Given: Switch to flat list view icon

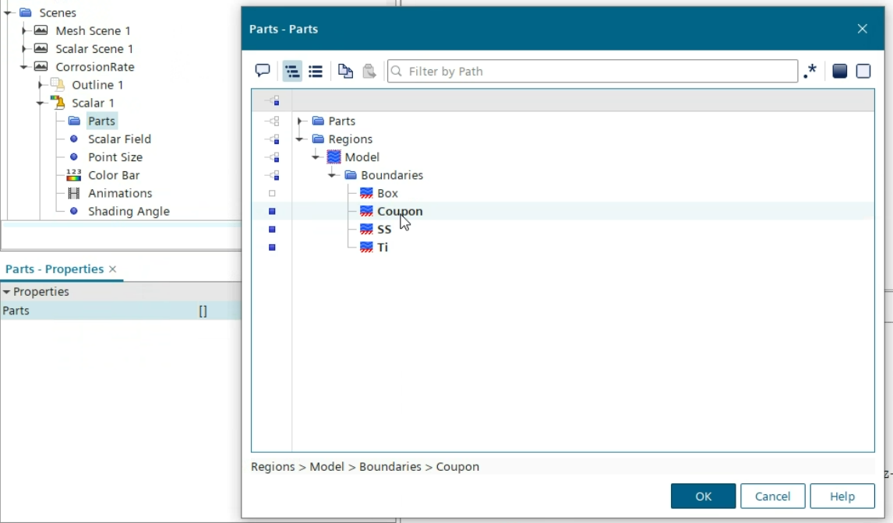Looking at the screenshot, I should click(x=316, y=71).
